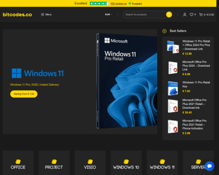Open the SERVER category tile
Image resolution: width=219 pixels, height=175 pixels.
pyautogui.click(x=198, y=163)
